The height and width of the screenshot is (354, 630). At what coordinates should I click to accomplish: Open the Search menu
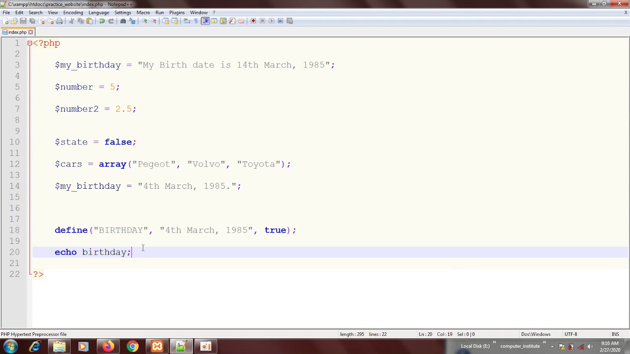(35, 12)
